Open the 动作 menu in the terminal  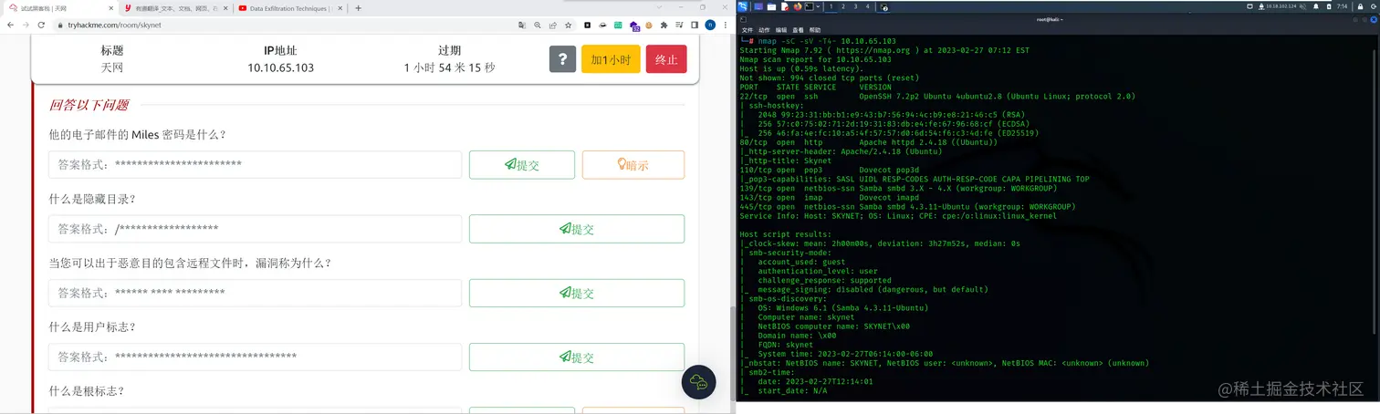764,30
